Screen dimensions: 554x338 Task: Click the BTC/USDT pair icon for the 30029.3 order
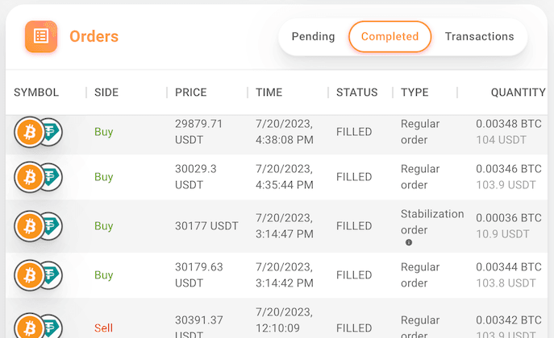pyautogui.click(x=38, y=177)
